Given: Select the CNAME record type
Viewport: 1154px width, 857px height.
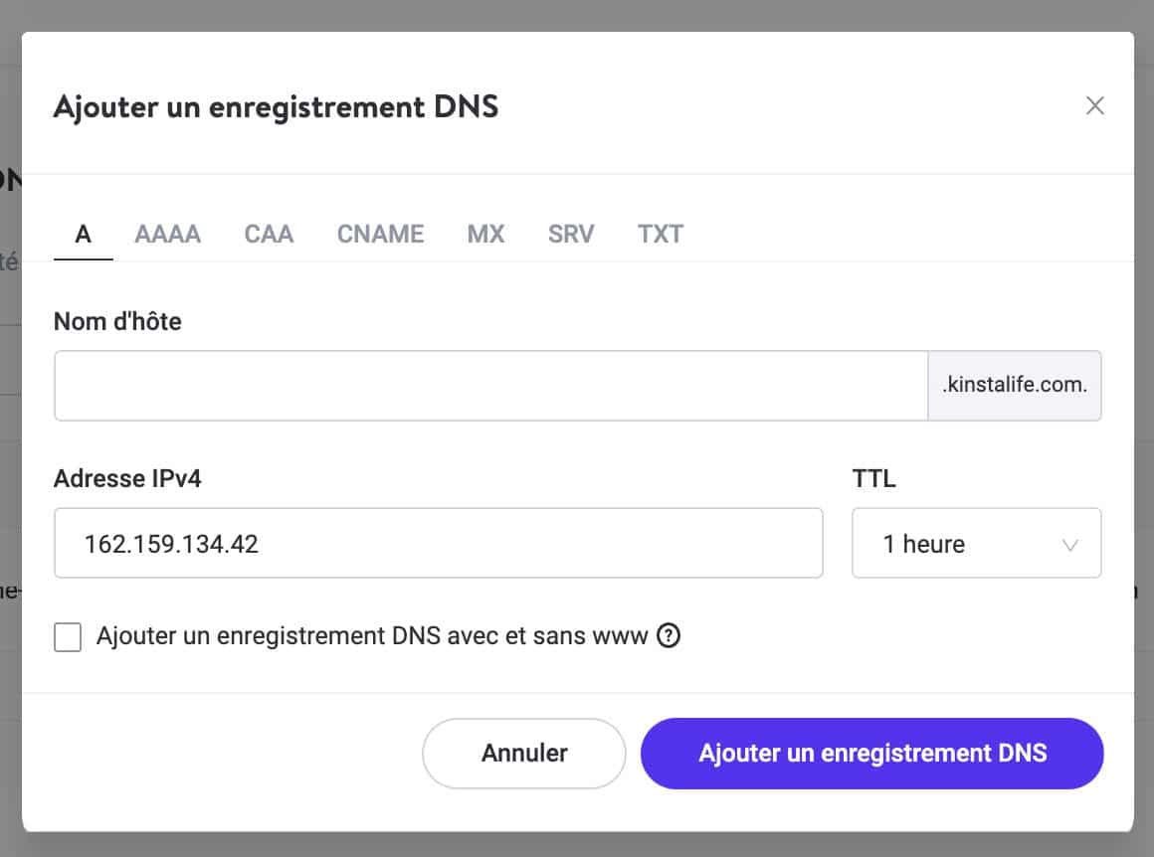Looking at the screenshot, I should click(x=380, y=234).
